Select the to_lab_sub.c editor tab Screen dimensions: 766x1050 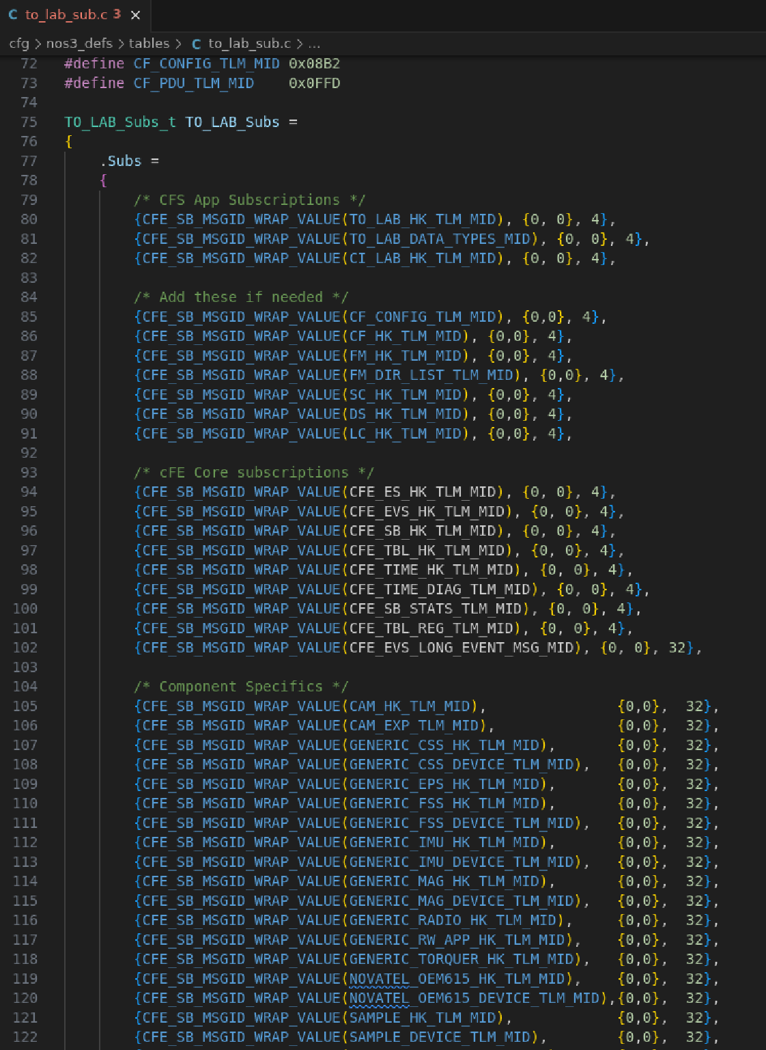click(74, 15)
